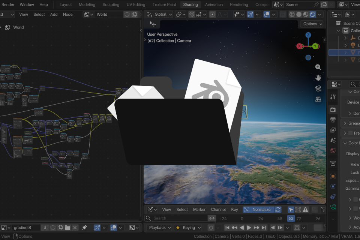The width and height of the screenshot is (360, 240).
Task: Open the World shader type dropdown
Action: pos(88,15)
